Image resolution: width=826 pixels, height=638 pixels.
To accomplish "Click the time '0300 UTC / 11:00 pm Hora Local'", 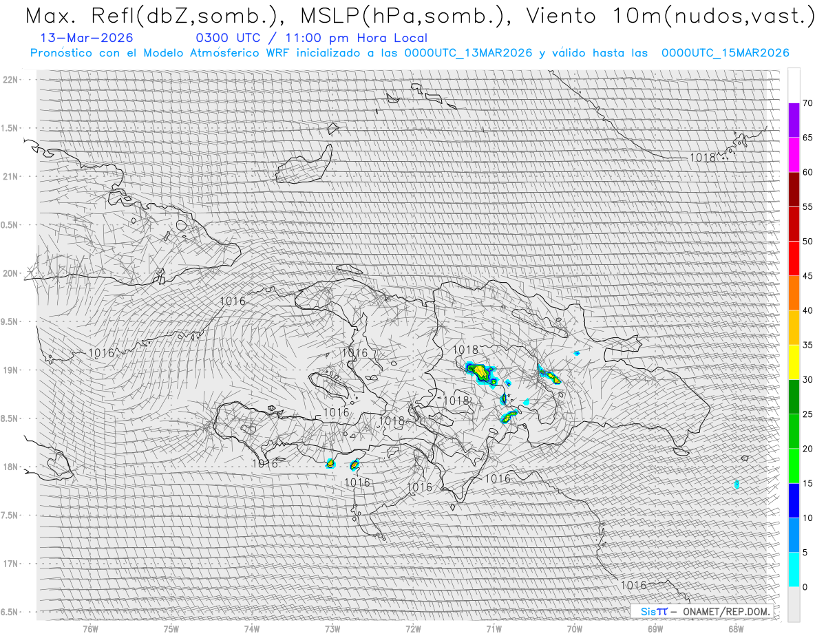I will click(311, 38).
